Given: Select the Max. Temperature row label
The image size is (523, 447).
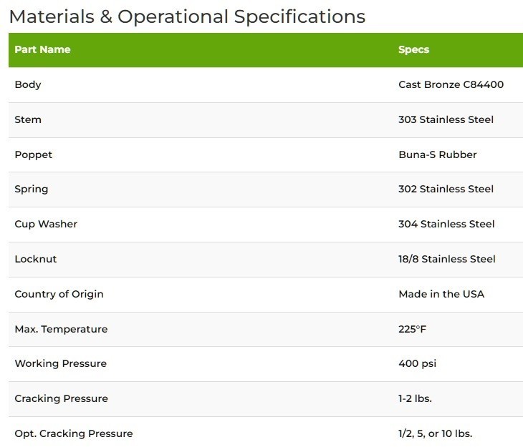Looking at the screenshot, I should [x=61, y=329].
